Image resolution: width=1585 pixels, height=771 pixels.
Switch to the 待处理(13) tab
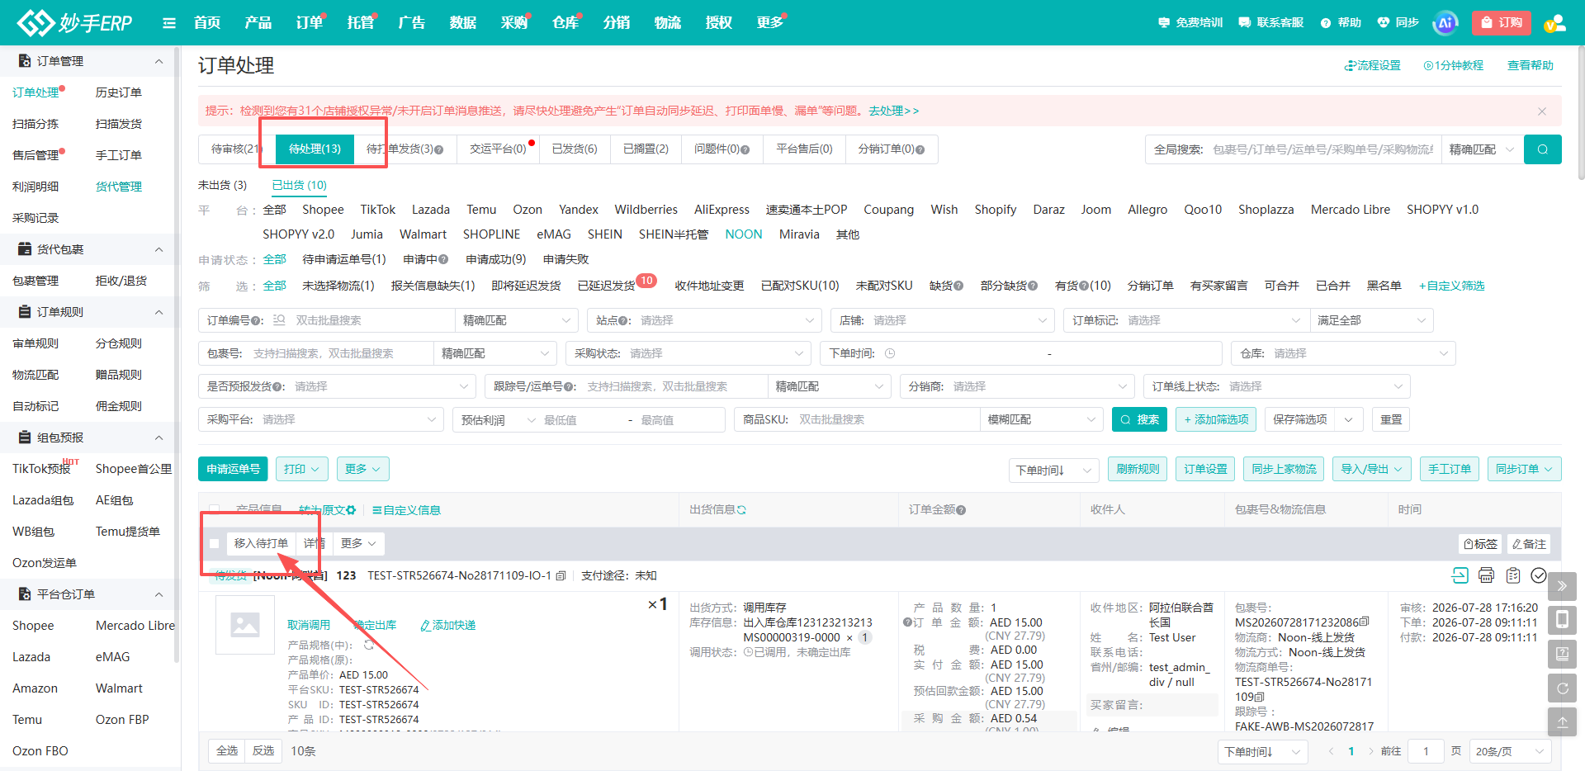[x=315, y=149]
